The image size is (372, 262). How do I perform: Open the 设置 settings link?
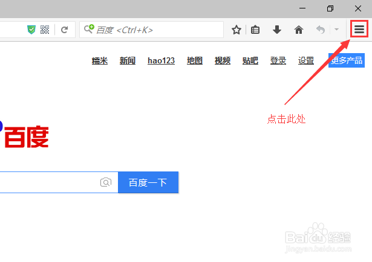[x=306, y=60]
